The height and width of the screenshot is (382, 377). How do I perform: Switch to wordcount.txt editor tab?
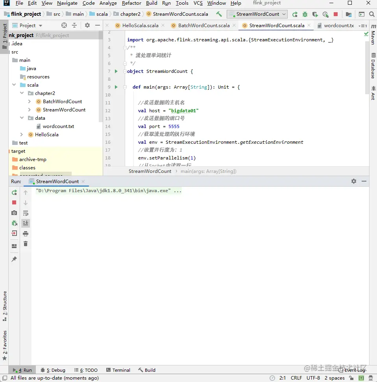(338, 25)
